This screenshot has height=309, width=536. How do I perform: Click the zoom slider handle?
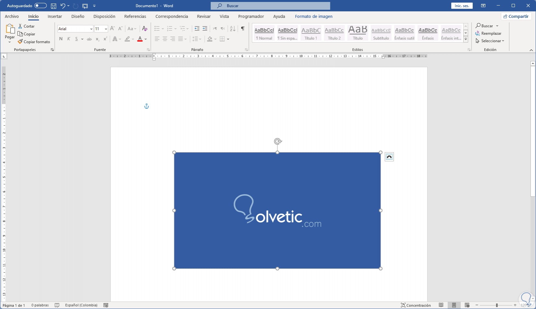click(x=497, y=305)
